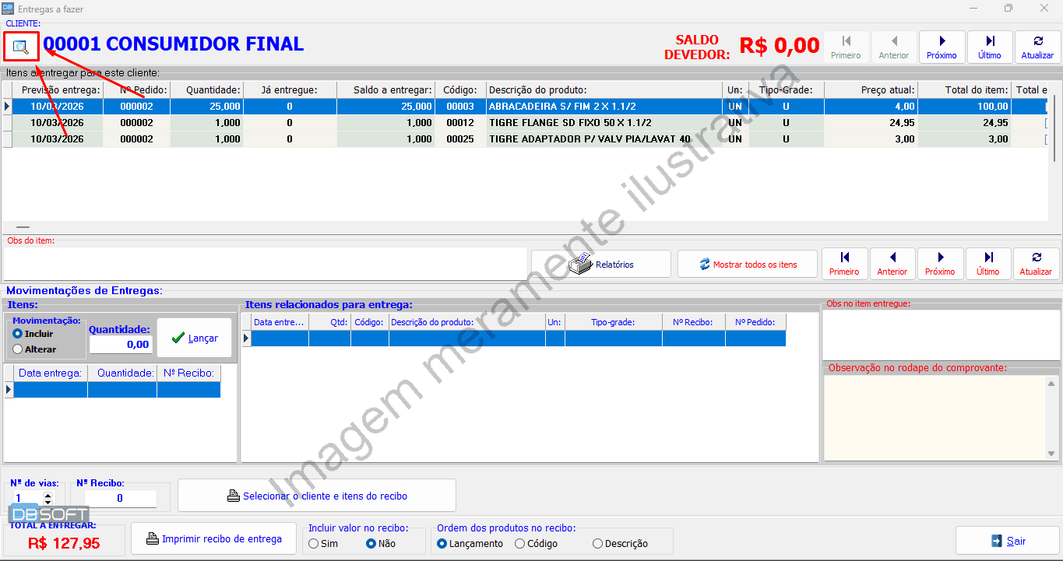Order receipt products by Descrição
The height and width of the screenshot is (561, 1063).
coord(597,544)
